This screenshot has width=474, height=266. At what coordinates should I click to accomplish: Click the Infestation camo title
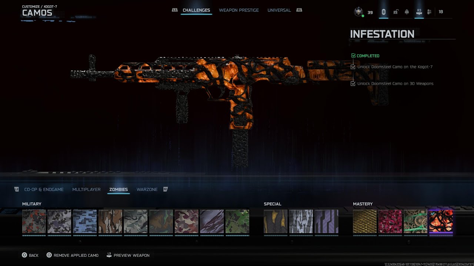click(x=382, y=34)
